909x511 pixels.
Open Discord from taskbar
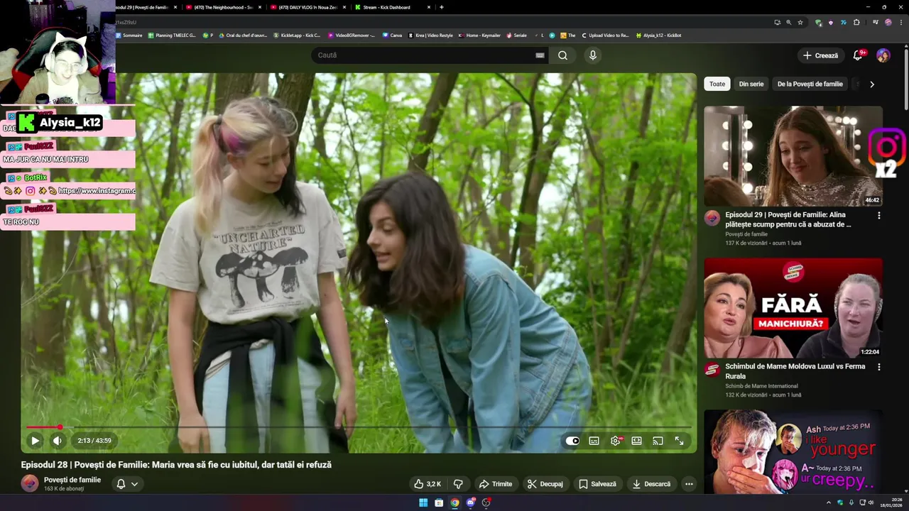click(x=470, y=502)
